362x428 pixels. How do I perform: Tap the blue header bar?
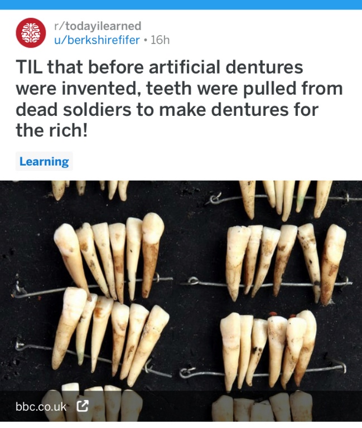[181, 4]
